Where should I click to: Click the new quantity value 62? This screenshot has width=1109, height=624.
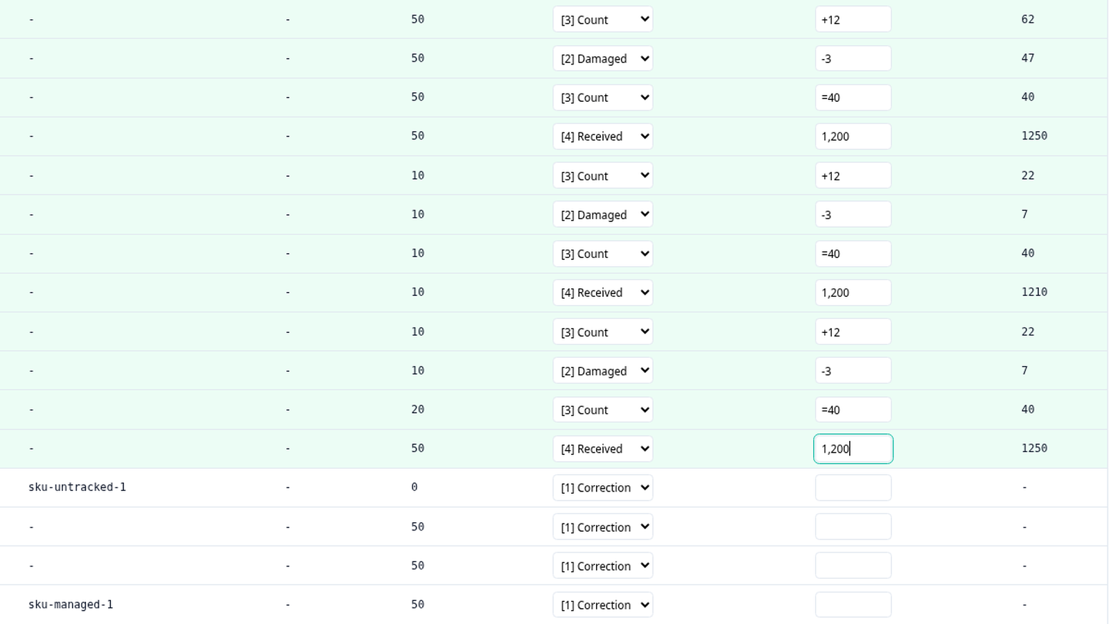point(1028,19)
